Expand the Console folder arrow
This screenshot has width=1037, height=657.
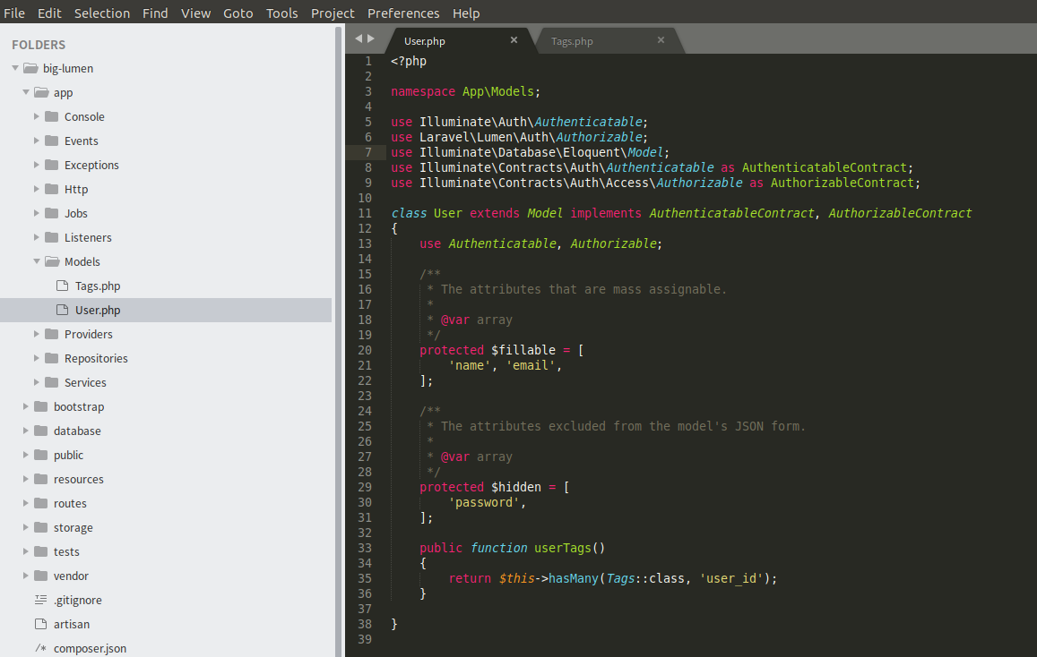pos(37,116)
